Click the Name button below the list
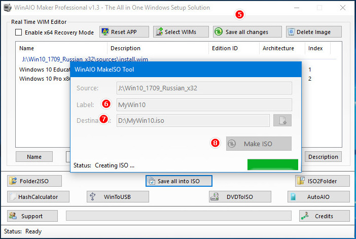 [x=34, y=157]
